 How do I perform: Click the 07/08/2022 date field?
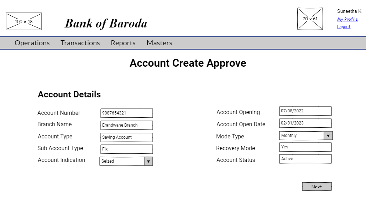tap(305, 111)
